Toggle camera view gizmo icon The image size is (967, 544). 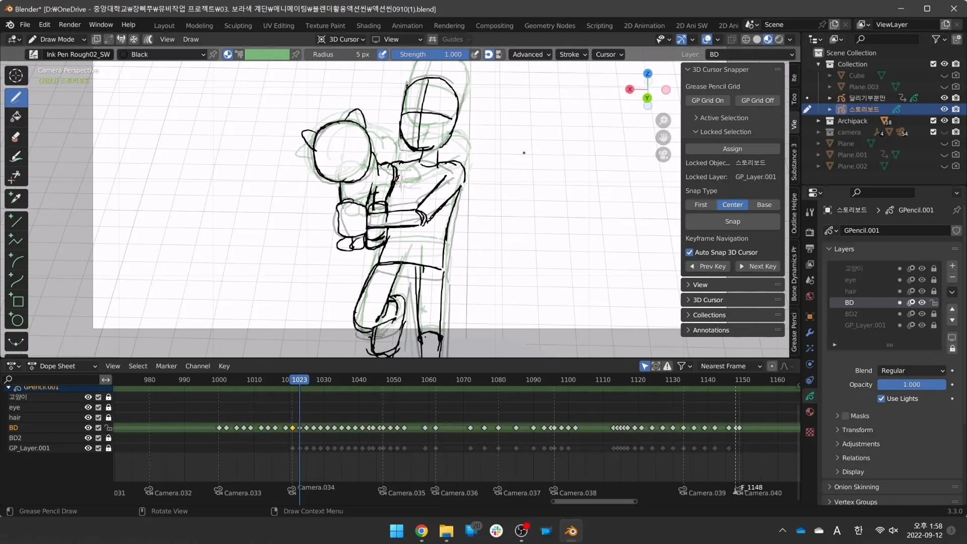pyautogui.click(x=663, y=155)
